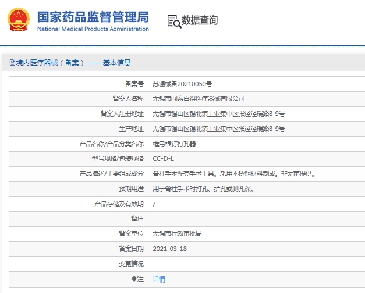Viewport: 365px width, 293px height.
Task: Click the document icon beside 境内医疗器械
Action: coord(12,63)
